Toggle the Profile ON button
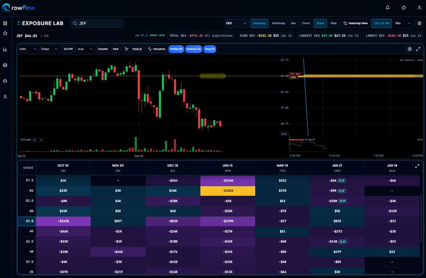This screenshot has height=278, width=426. coord(176,49)
